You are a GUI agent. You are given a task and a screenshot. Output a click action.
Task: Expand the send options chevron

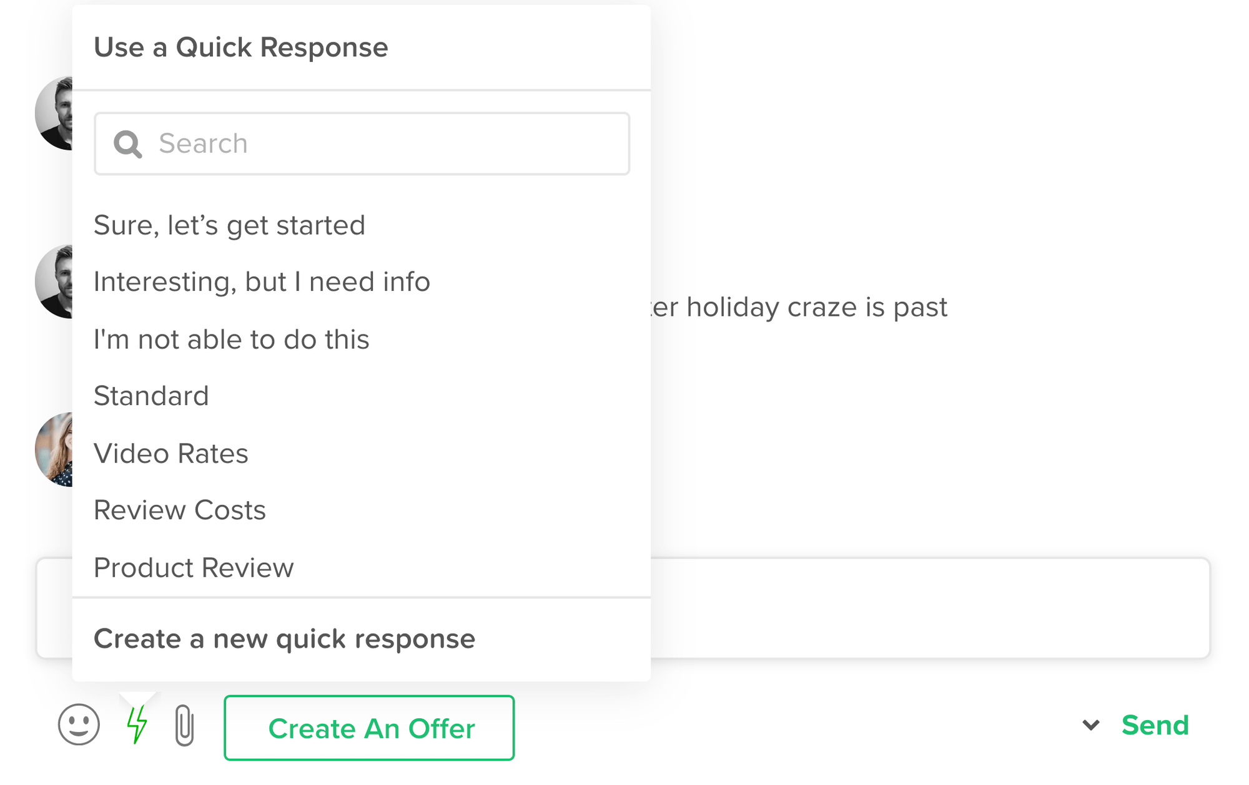(1090, 725)
